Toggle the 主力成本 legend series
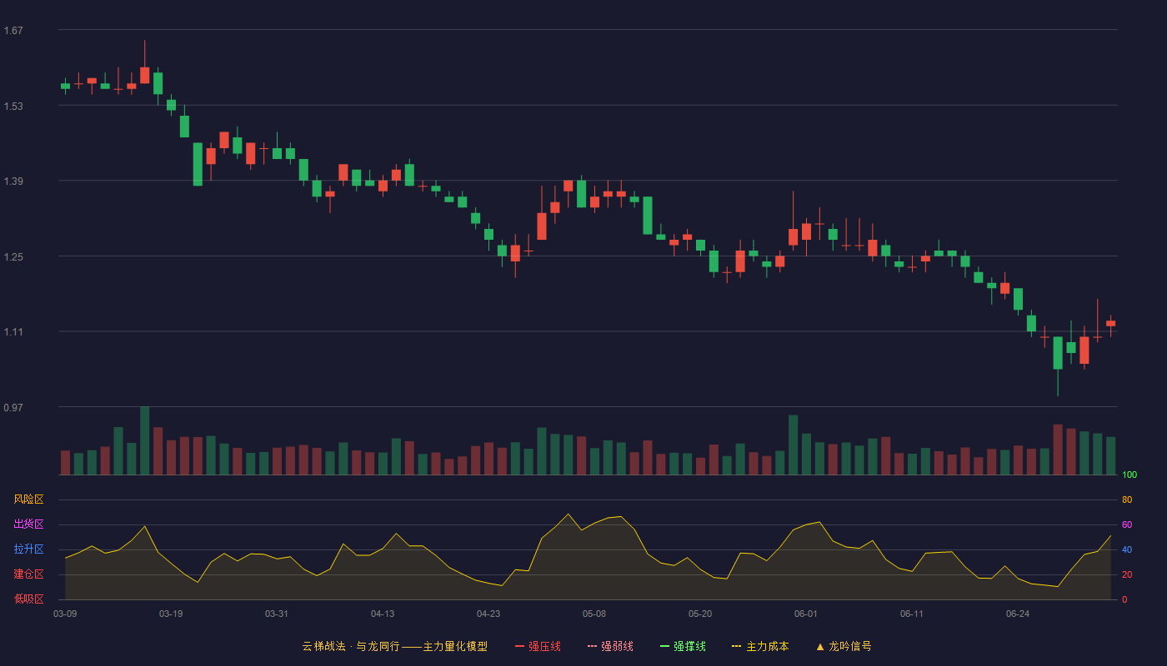Viewport: 1167px width, 666px height. (760, 646)
